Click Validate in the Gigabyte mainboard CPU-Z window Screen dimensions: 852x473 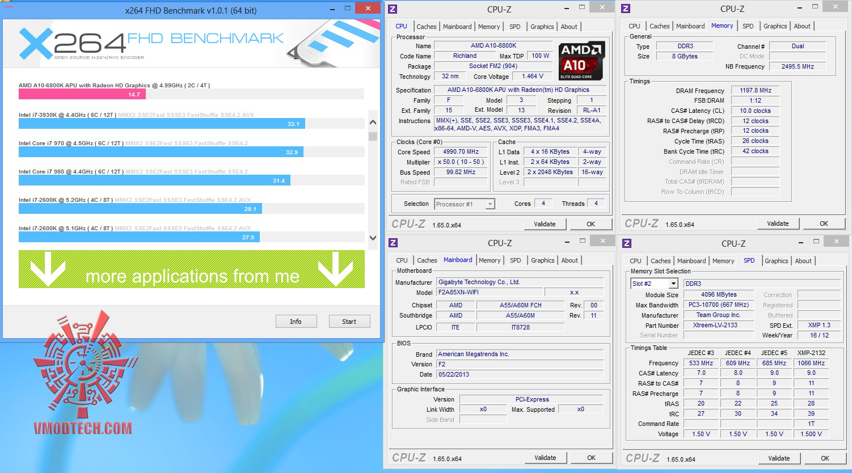tap(545, 458)
